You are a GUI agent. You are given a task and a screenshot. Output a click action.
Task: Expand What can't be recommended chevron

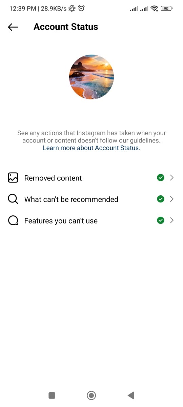(172, 199)
